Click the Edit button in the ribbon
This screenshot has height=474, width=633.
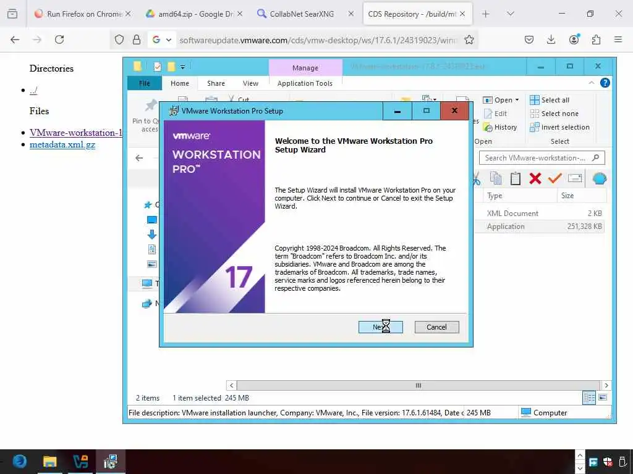point(495,114)
